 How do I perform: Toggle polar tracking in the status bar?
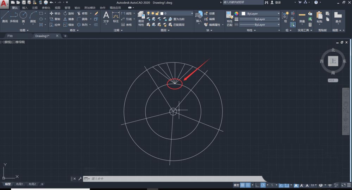click(263, 185)
